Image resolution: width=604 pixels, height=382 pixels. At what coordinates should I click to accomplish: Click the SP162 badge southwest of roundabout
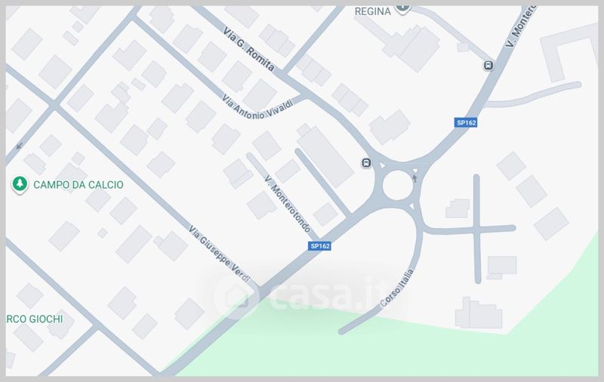pos(319,245)
